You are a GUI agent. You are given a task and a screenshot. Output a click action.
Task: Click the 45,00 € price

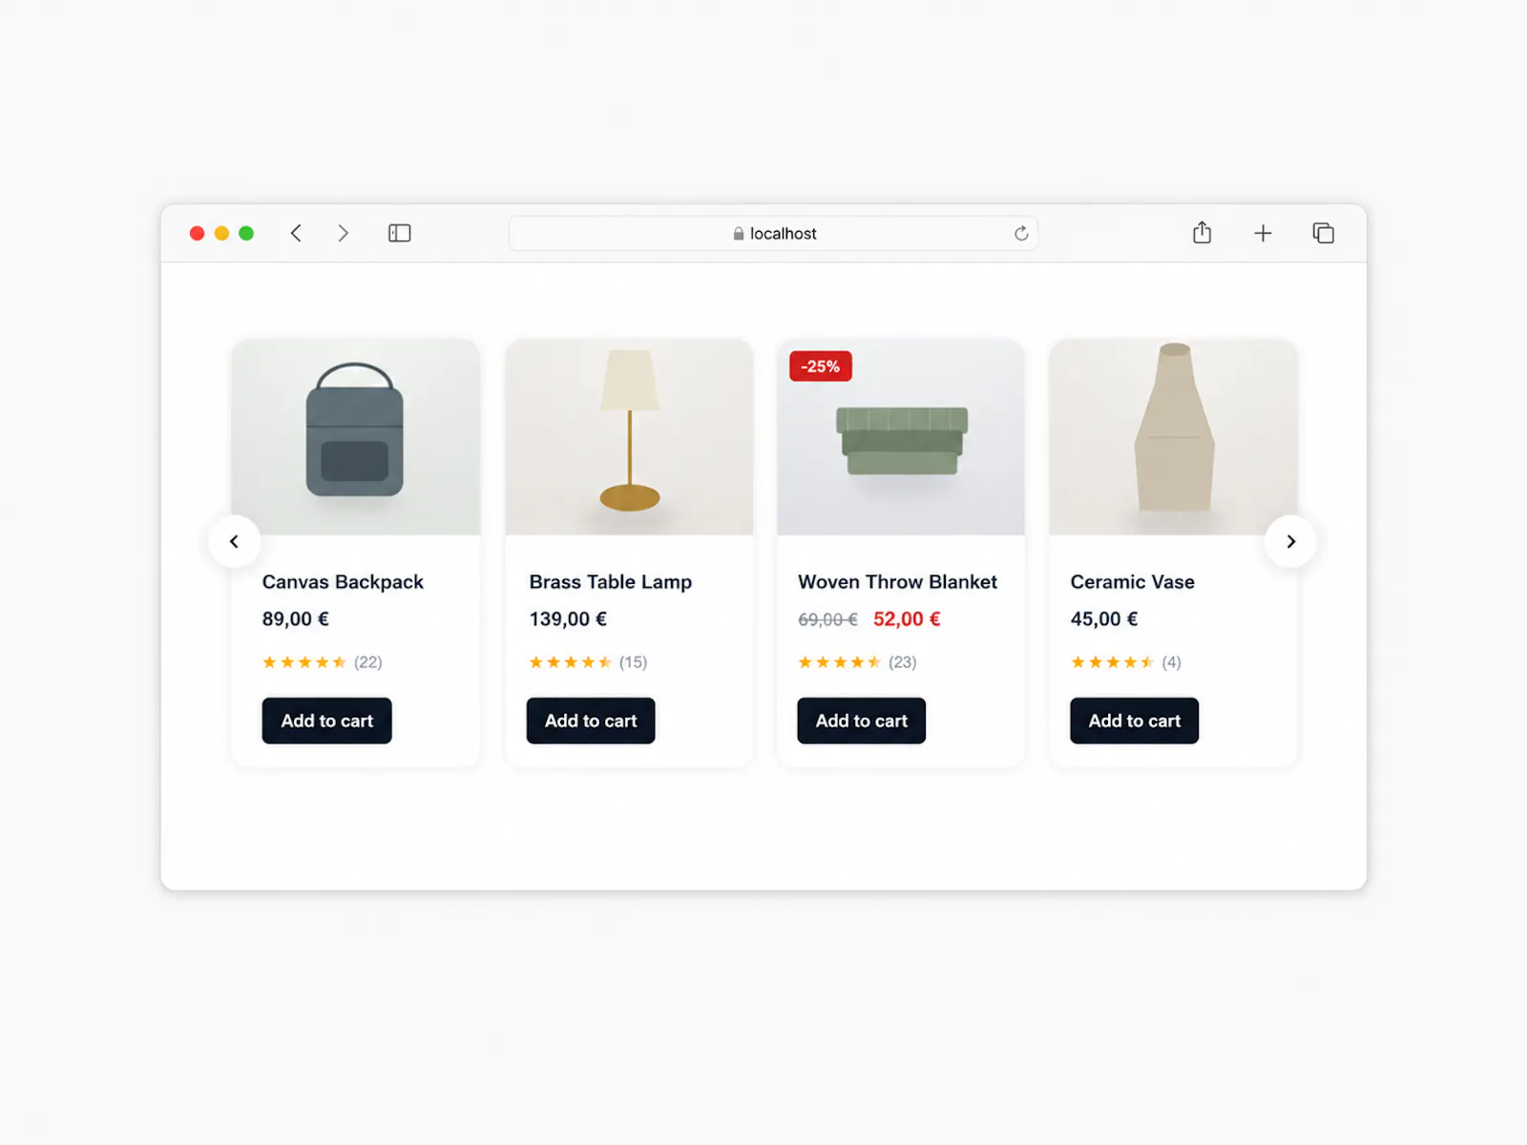(x=1104, y=619)
